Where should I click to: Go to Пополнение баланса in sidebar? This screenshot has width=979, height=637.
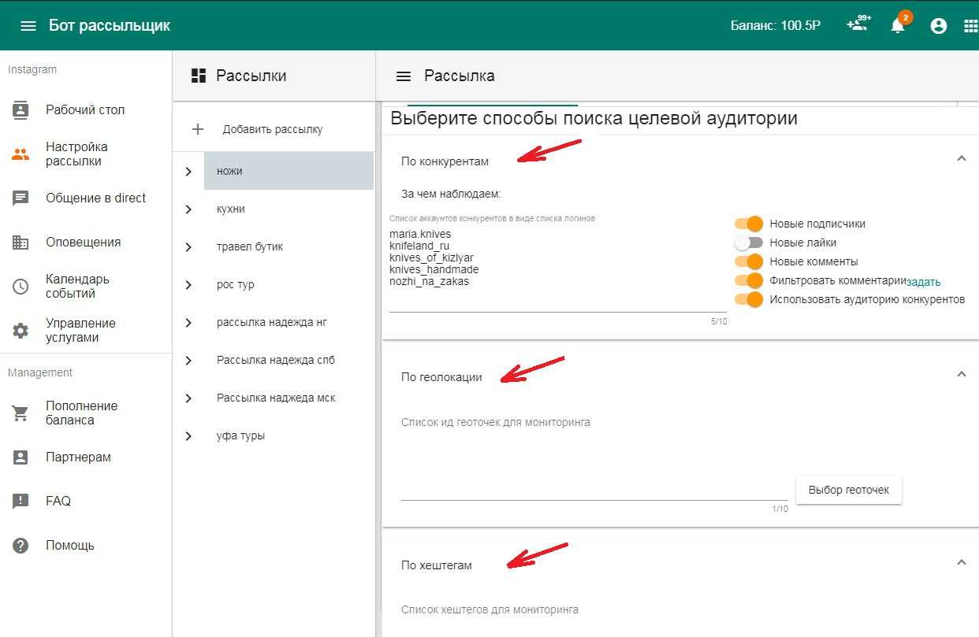click(x=81, y=413)
